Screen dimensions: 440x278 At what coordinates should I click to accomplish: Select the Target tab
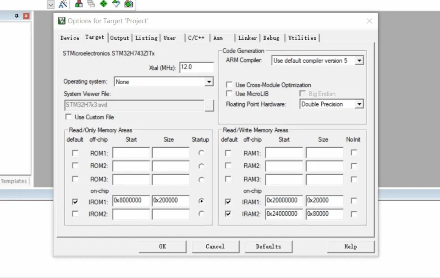coord(94,37)
